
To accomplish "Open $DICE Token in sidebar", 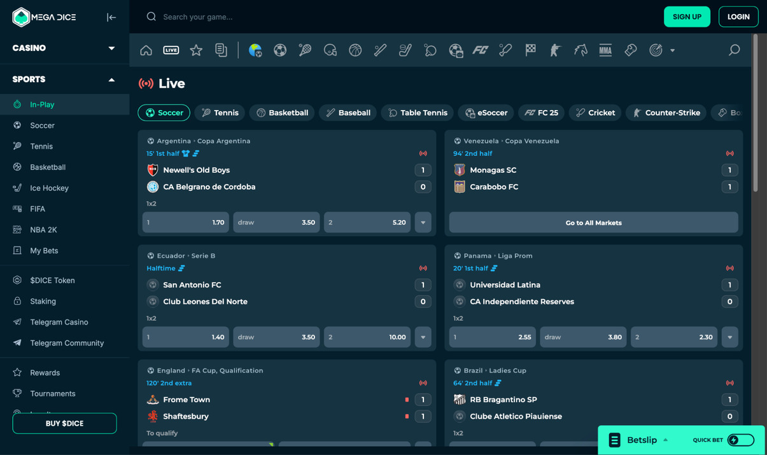I will 64,280.
